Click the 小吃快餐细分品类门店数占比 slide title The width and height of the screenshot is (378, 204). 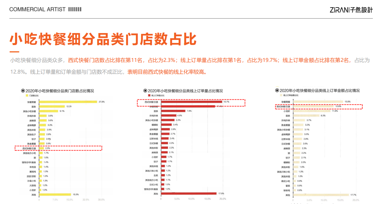[103, 39]
